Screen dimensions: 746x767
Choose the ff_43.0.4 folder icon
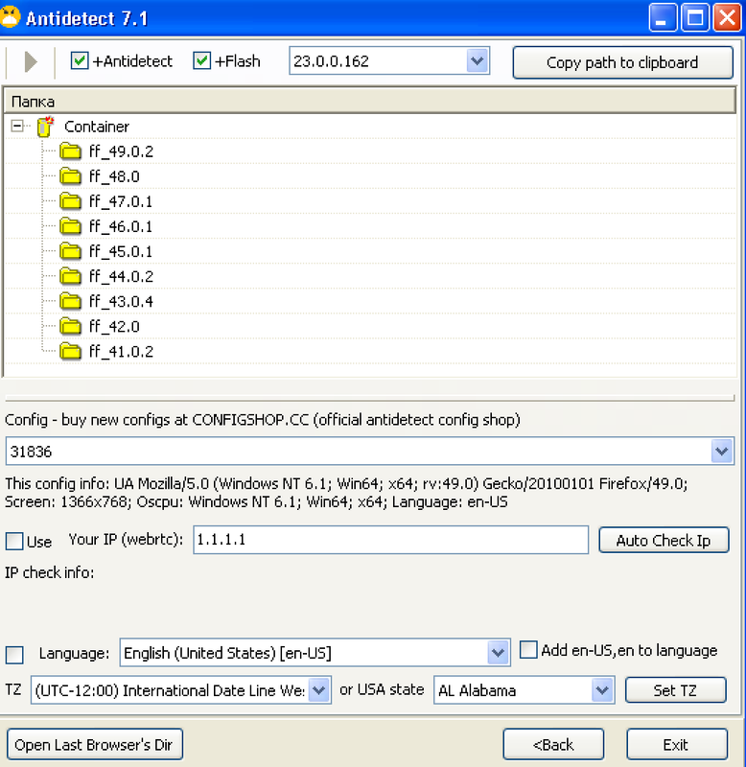70,301
